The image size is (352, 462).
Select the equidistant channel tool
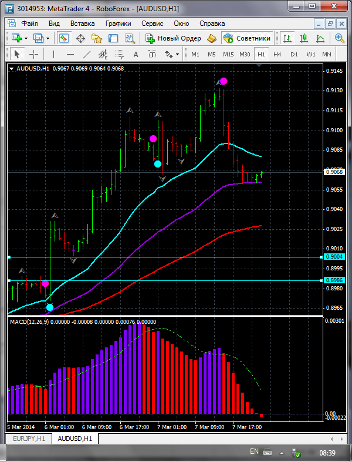pos(103,54)
